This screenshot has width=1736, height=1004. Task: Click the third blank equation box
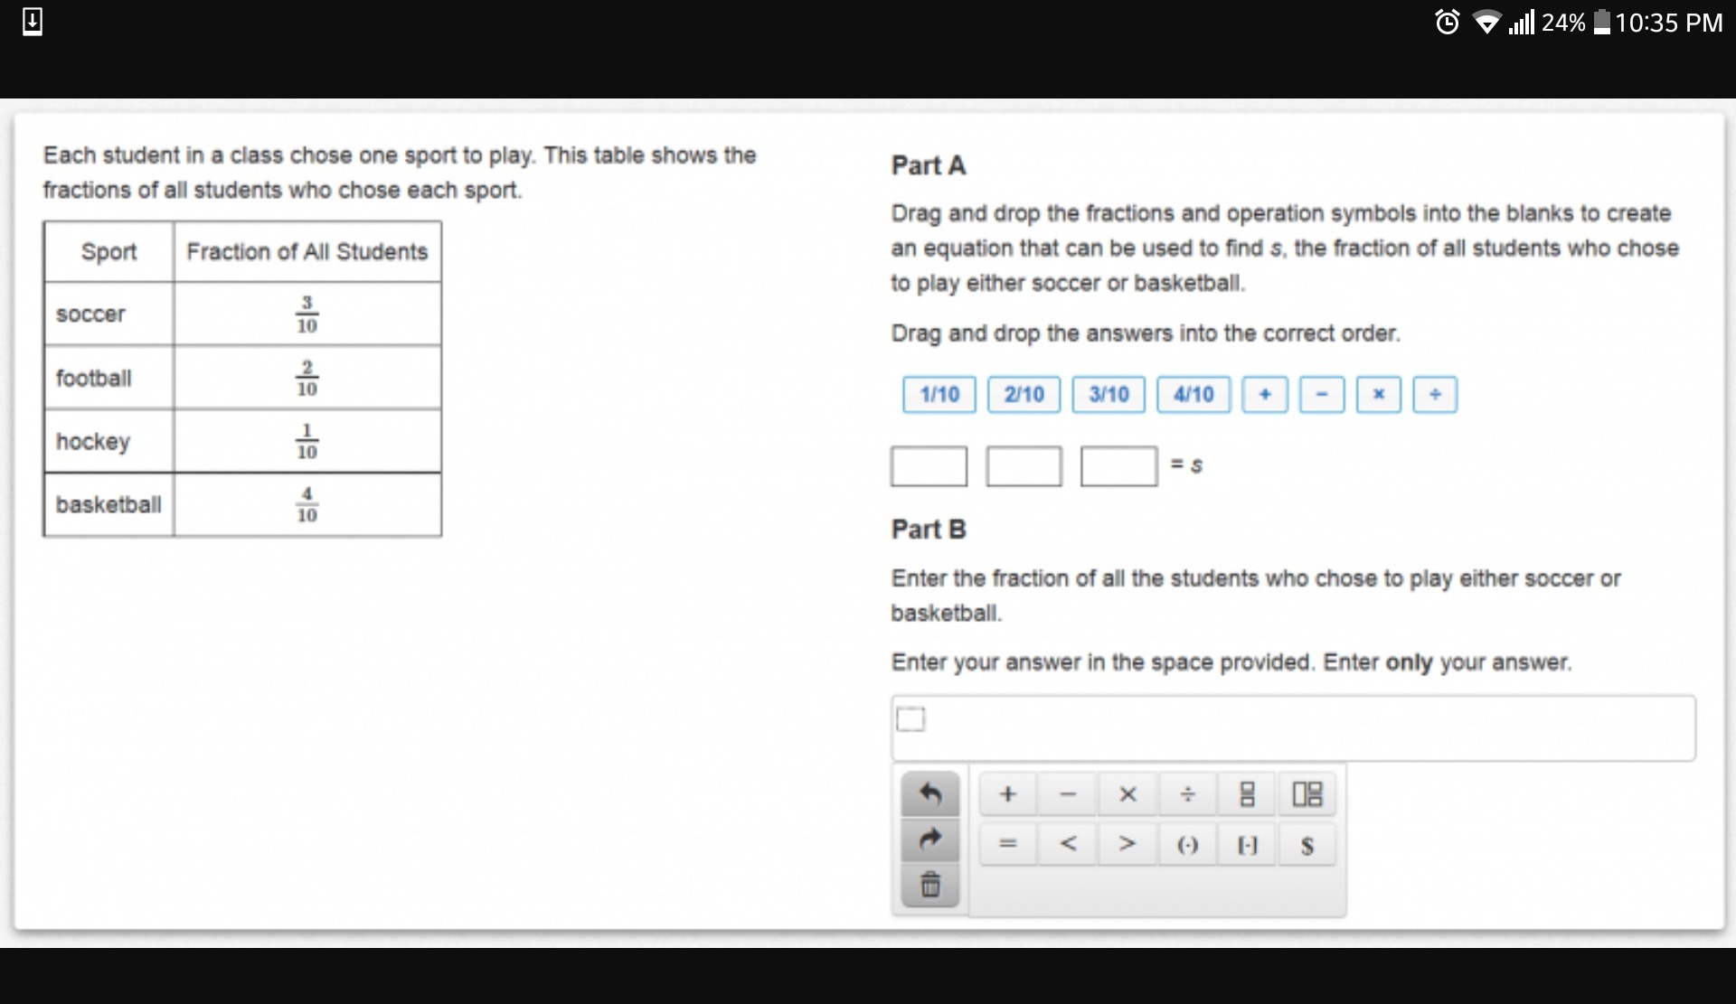click(x=1118, y=466)
